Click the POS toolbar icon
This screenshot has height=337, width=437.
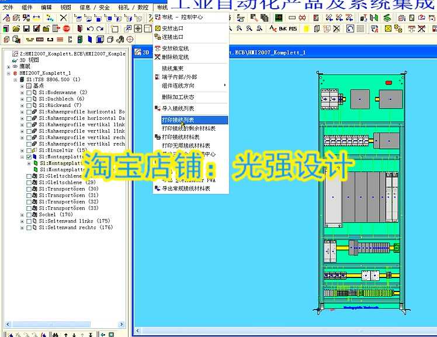coord(293,29)
